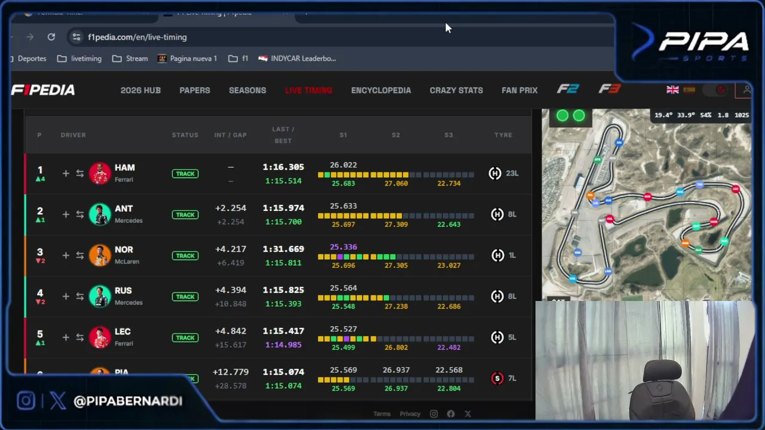Open the Privacy link in the footer
This screenshot has width=765, height=430.
point(410,414)
